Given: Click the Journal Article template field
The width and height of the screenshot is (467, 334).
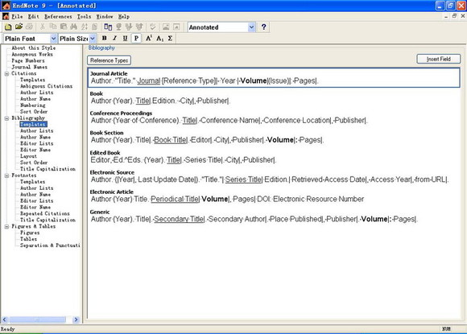Looking at the screenshot, I should 274,78.
